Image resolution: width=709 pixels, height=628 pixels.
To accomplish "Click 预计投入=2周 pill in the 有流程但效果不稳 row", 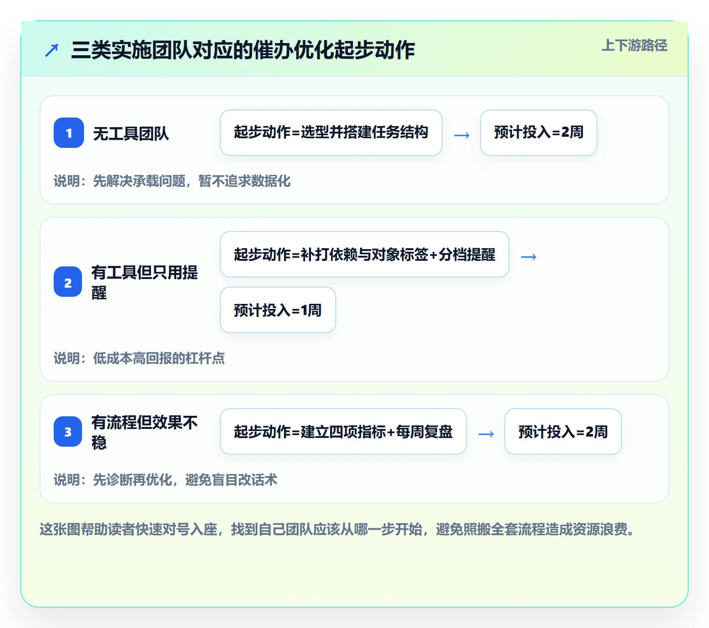I will [x=563, y=431].
